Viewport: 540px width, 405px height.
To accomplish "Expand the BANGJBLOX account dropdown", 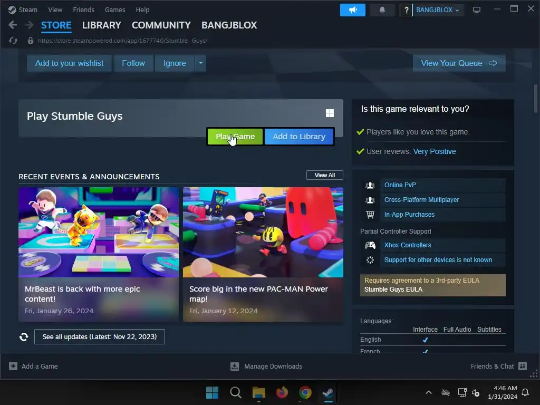I will (437, 10).
